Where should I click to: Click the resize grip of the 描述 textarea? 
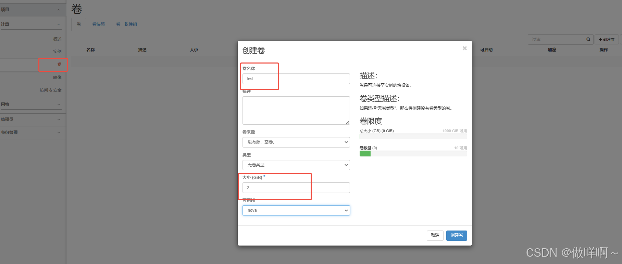347,122
